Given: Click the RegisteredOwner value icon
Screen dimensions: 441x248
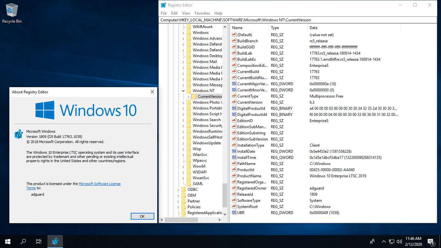Looking at the screenshot, I should tap(234, 188).
